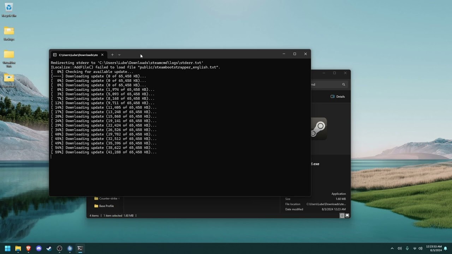Select the Backups folder on desktop

(9, 34)
